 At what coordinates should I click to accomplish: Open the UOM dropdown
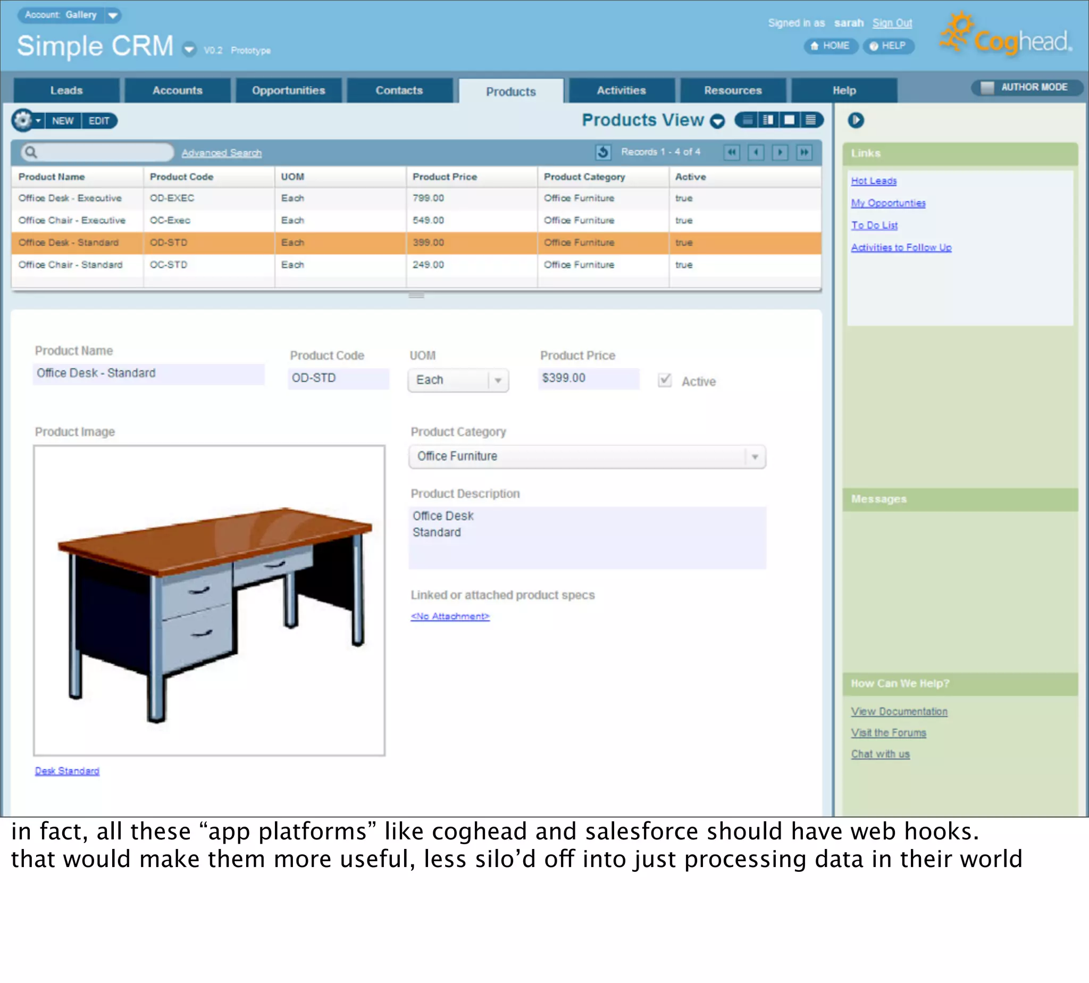[498, 380]
